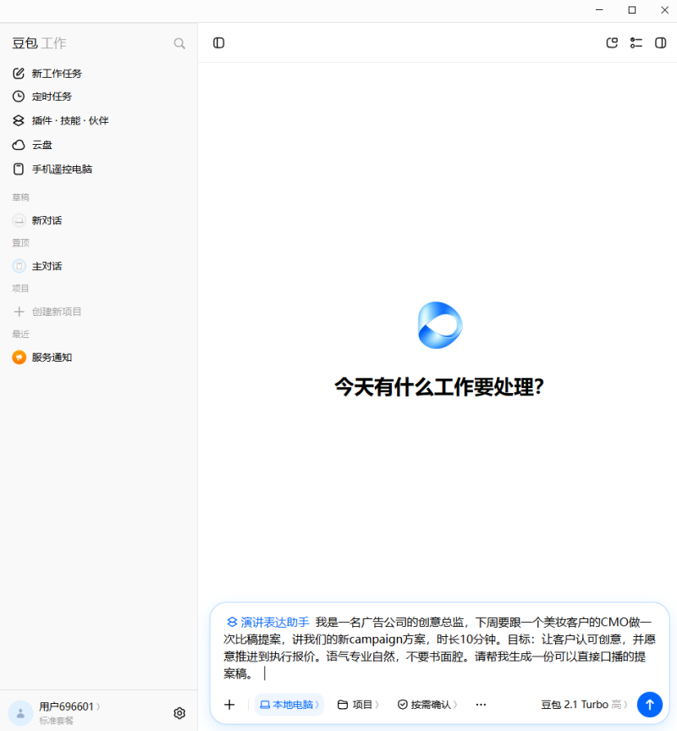Open plugins, skills and partners stack icon
Viewport: 677px width, 731px height.
[x=18, y=120]
